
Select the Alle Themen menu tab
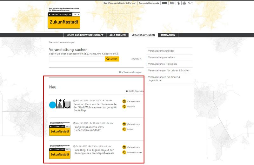(117, 35)
